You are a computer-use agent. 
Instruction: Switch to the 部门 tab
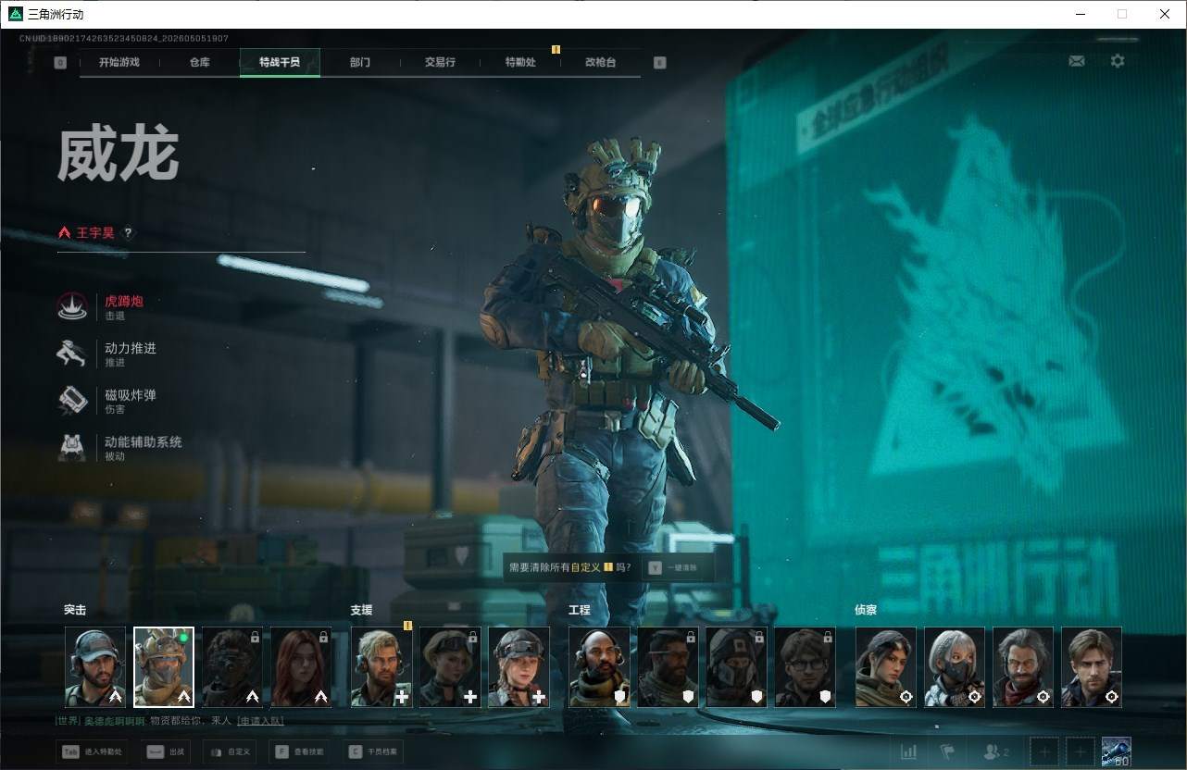360,63
